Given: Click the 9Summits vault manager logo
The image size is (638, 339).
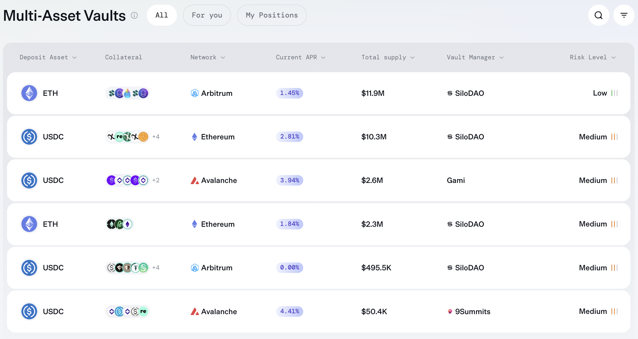Looking at the screenshot, I should click(450, 312).
